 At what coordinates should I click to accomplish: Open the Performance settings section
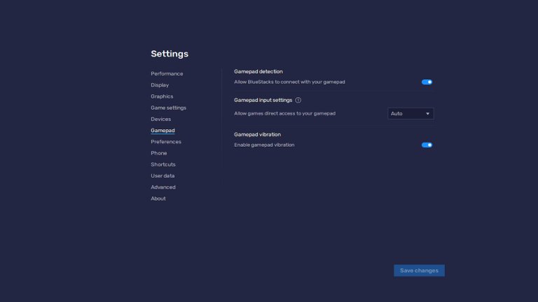coord(167,73)
